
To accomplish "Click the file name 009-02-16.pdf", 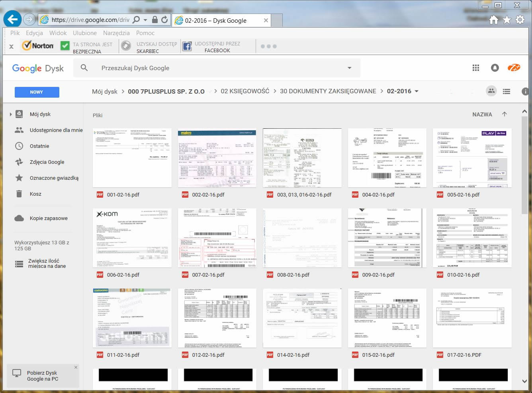I will click(x=378, y=275).
